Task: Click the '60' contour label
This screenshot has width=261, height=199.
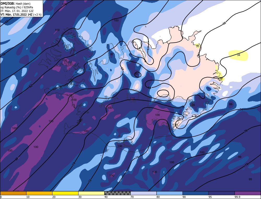Action: pos(62,35)
